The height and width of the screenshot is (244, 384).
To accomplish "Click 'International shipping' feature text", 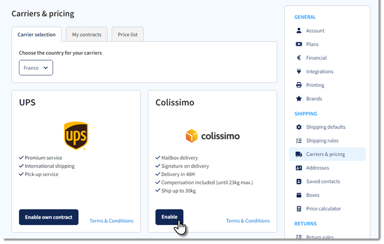I will point(50,166).
